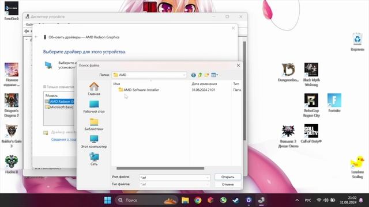Open the Recycle Bin desktop icon
The width and height of the screenshot is (369, 207).
357,42
